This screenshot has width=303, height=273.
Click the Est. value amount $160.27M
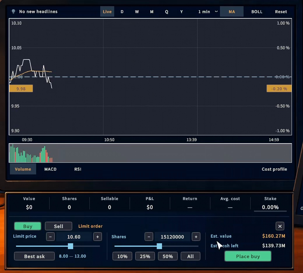pyautogui.click(x=274, y=236)
